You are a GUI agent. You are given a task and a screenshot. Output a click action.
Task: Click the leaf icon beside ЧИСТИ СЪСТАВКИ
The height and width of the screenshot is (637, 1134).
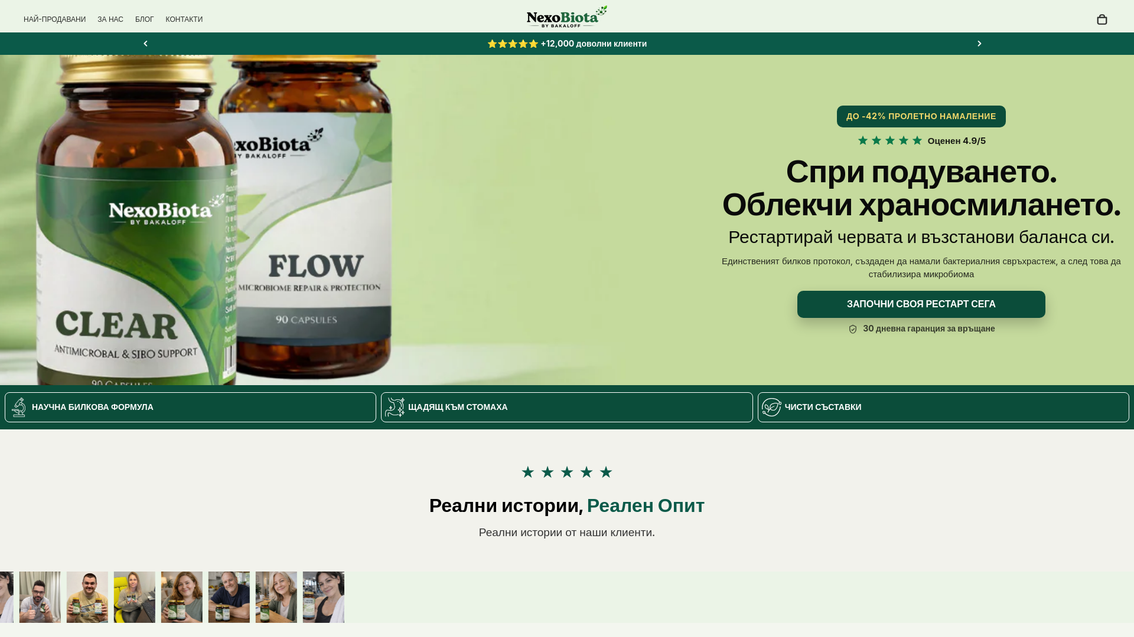[771, 407]
